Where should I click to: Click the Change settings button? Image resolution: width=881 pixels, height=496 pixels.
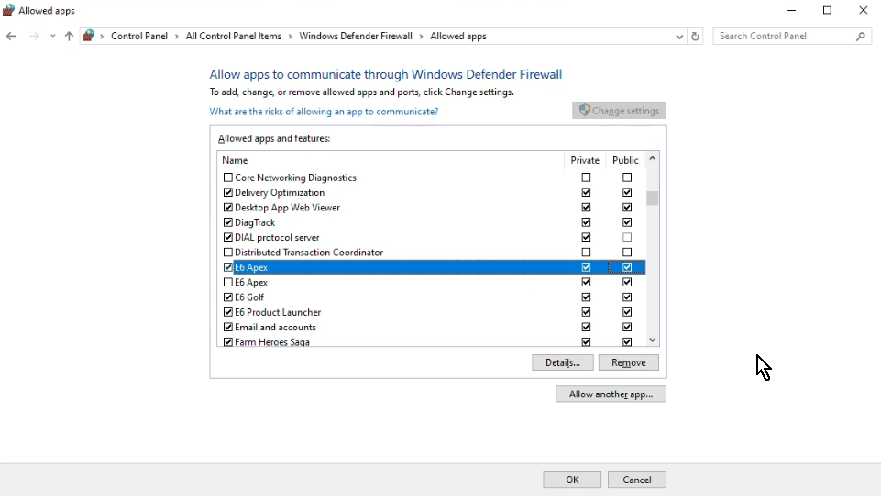point(619,111)
